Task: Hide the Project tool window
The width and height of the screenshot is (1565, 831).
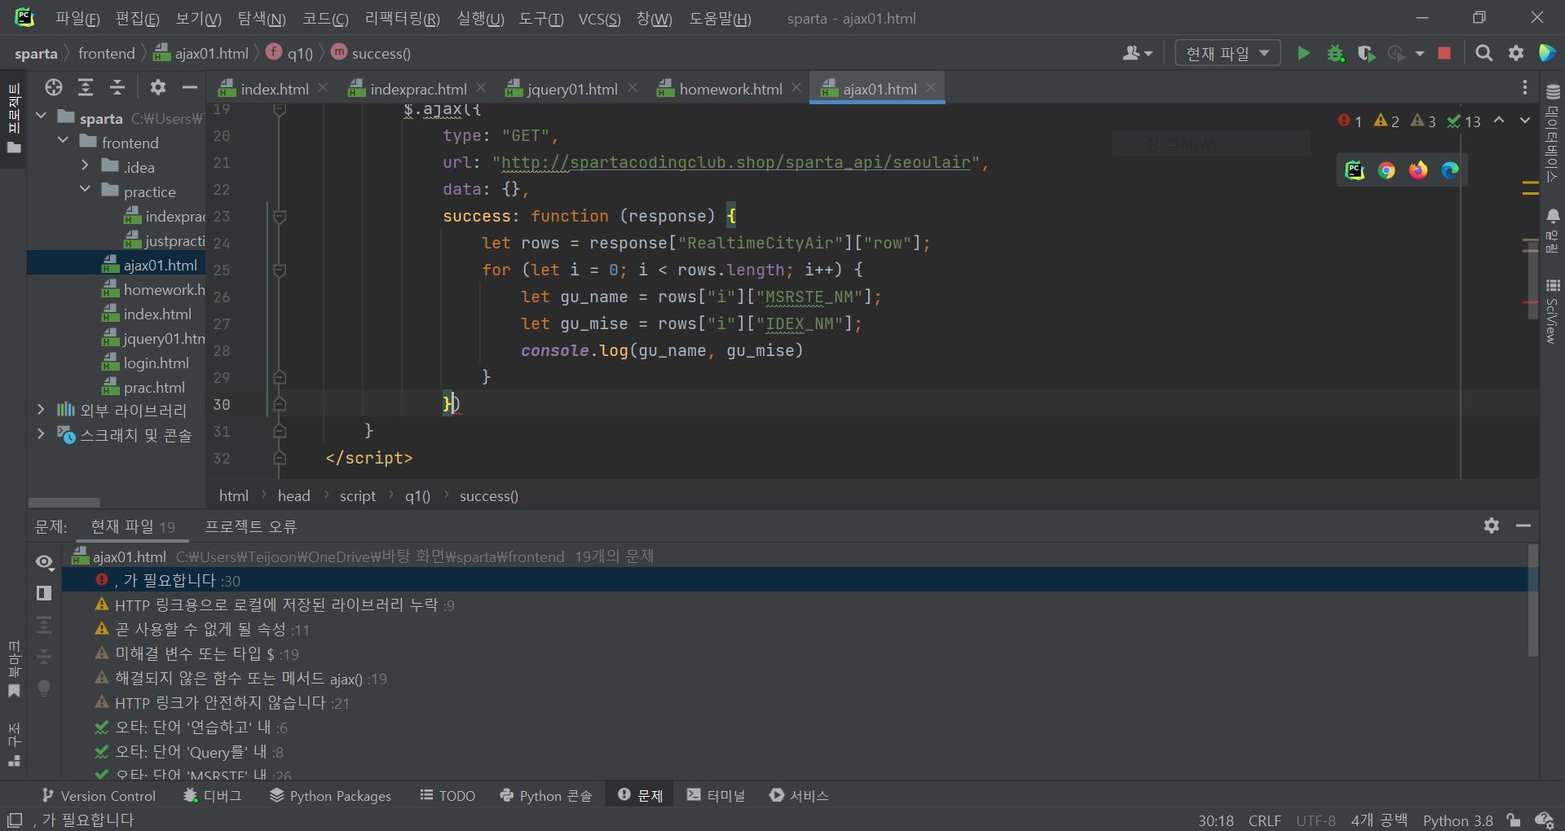Action: point(190,87)
